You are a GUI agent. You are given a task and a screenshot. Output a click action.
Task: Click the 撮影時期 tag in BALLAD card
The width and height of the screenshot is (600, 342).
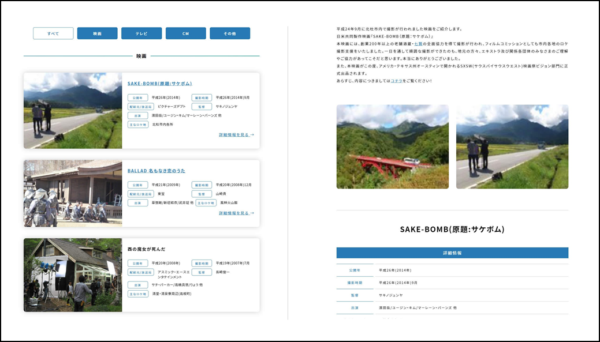tap(202, 185)
